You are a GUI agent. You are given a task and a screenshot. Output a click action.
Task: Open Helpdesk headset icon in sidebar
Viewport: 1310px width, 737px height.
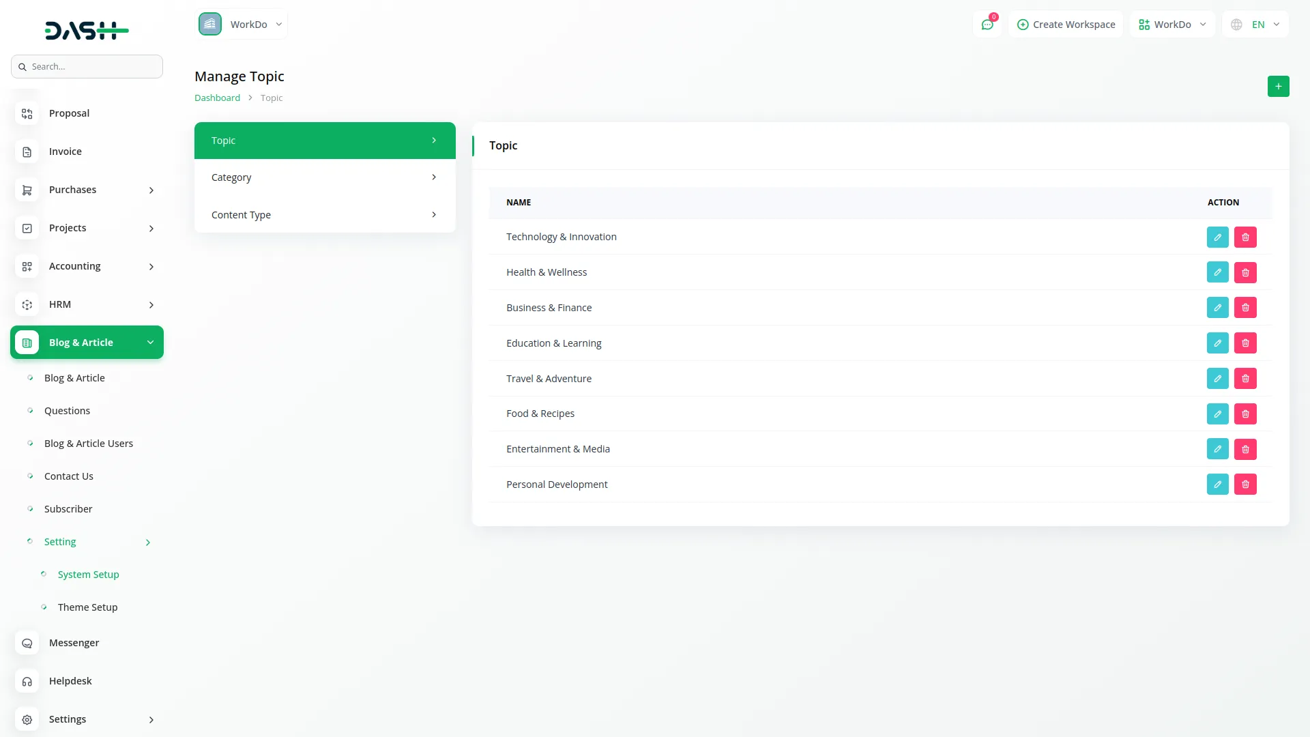[27, 681]
